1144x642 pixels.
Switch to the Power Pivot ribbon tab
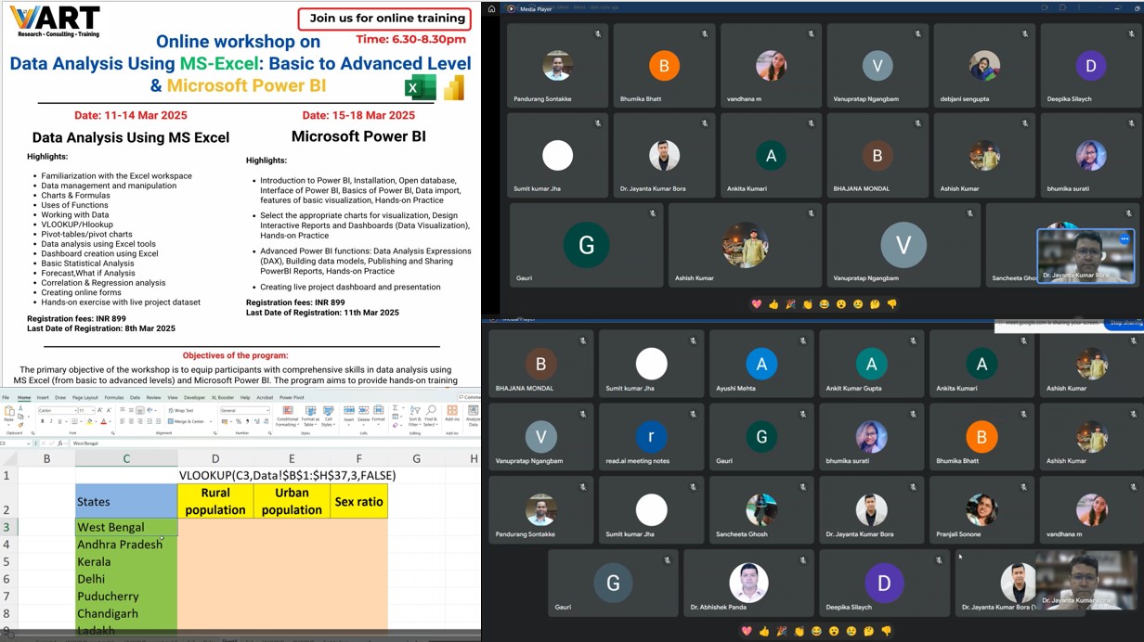click(292, 397)
